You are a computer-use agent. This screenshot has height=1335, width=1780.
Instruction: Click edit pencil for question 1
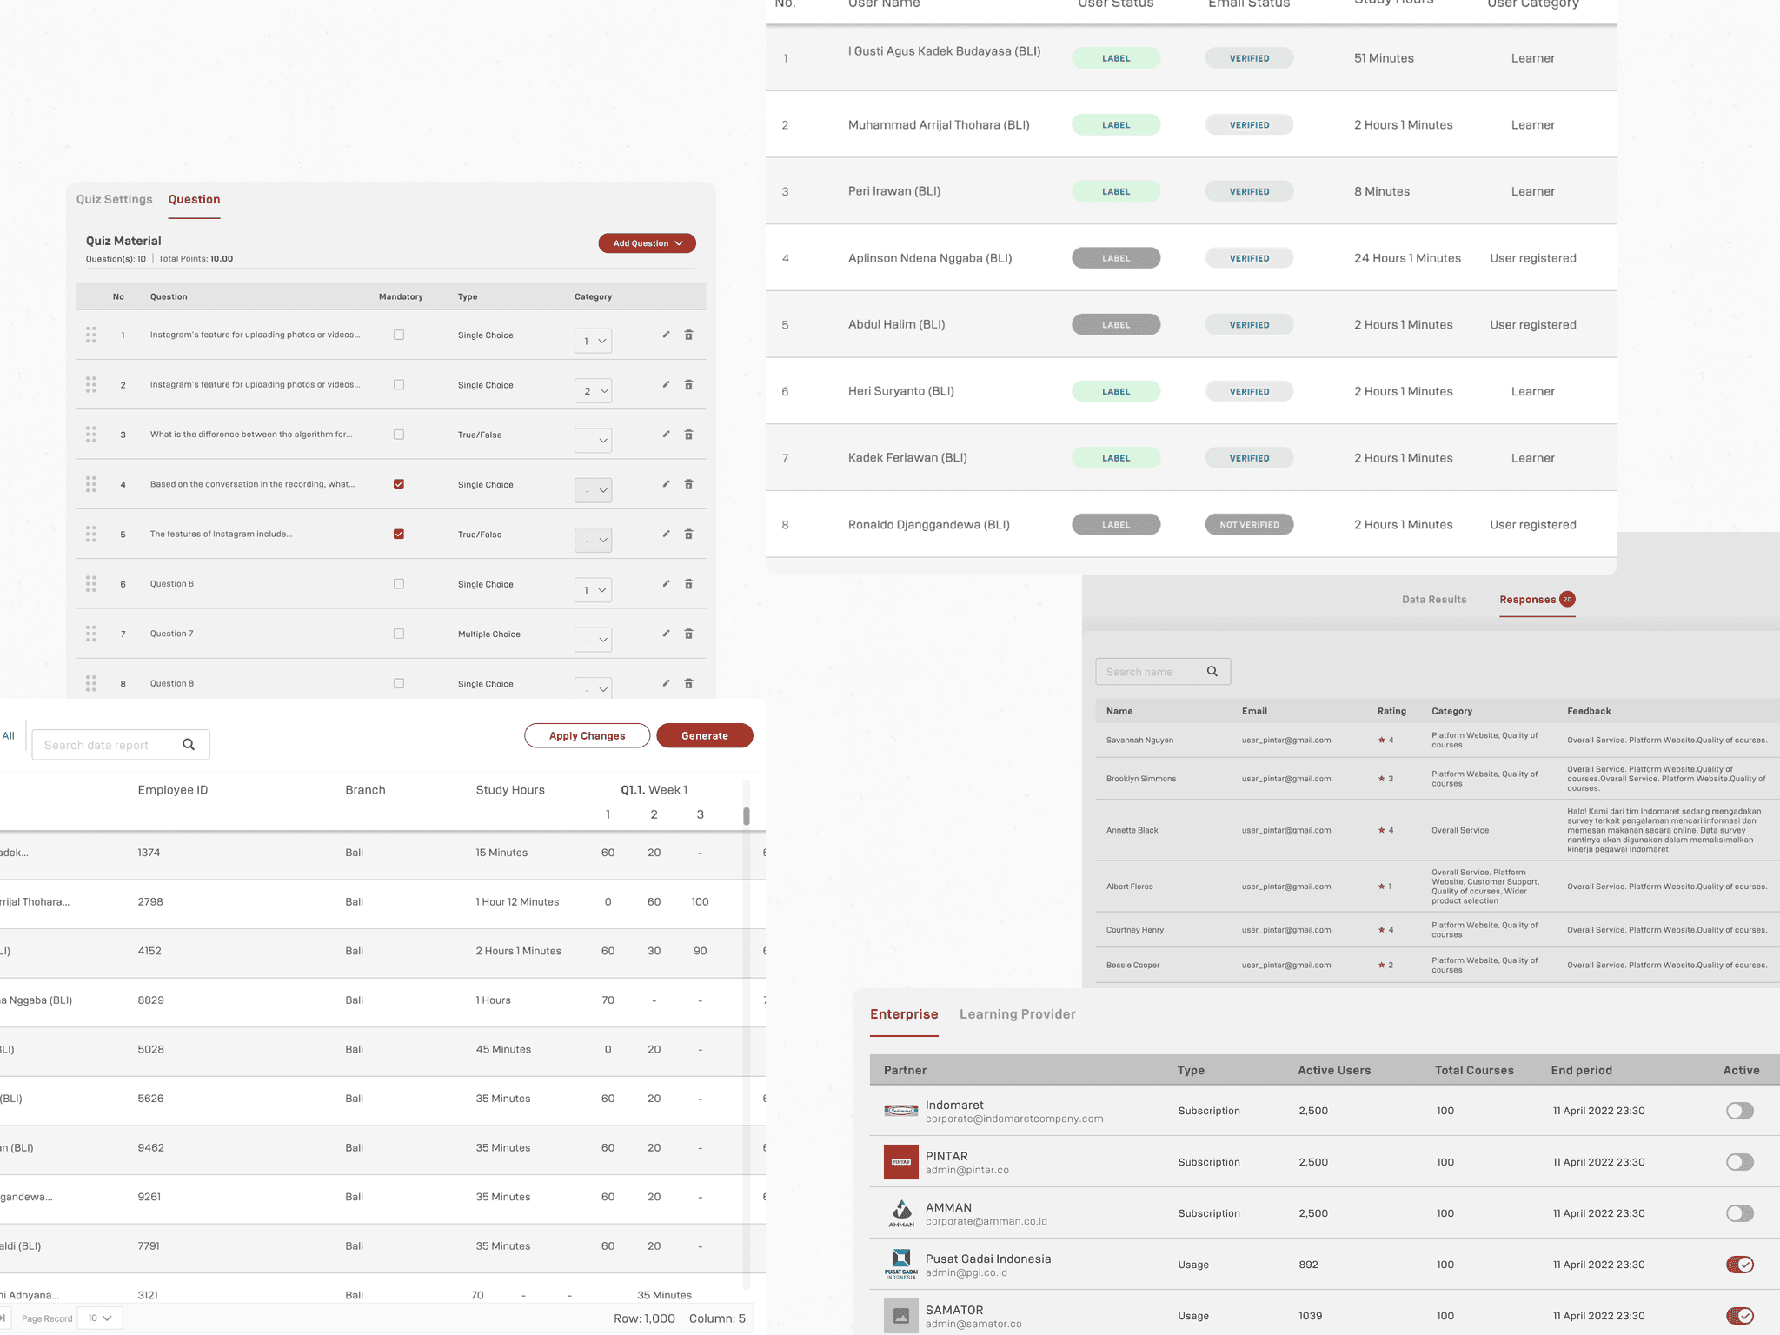666,335
